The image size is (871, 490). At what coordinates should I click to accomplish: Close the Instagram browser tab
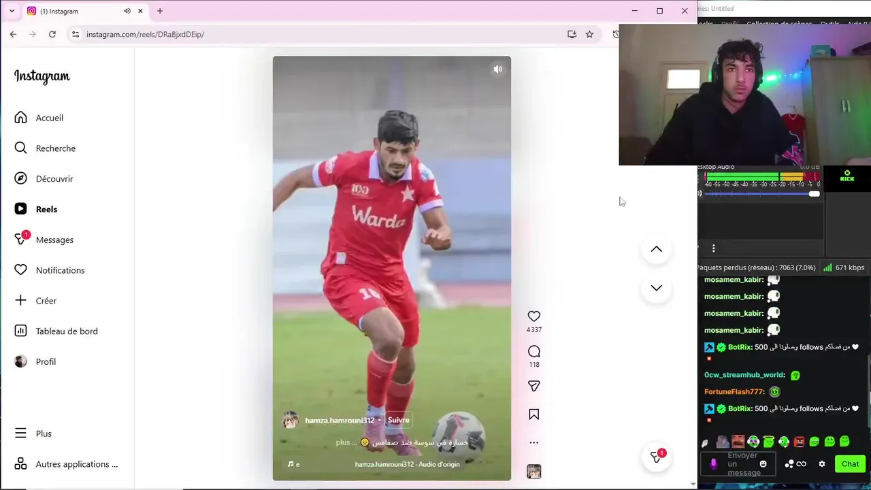click(140, 11)
